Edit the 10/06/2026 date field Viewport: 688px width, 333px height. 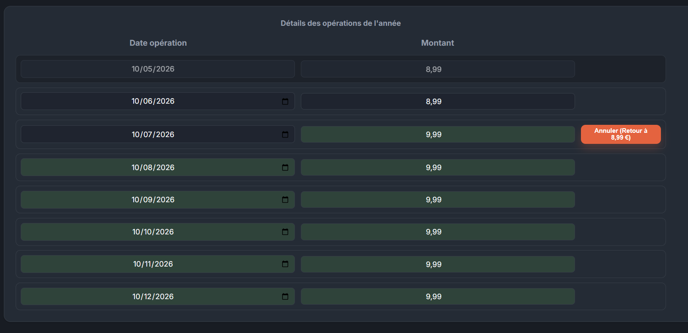coord(157,101)
